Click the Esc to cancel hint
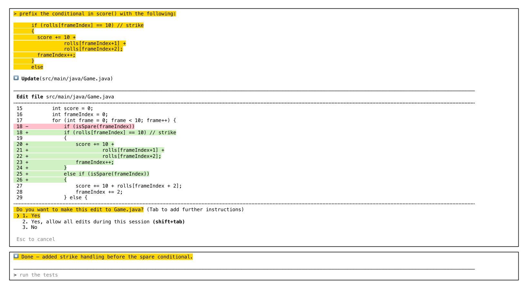The width and height of the screenshot is (528, 297). tap(36, 239)
